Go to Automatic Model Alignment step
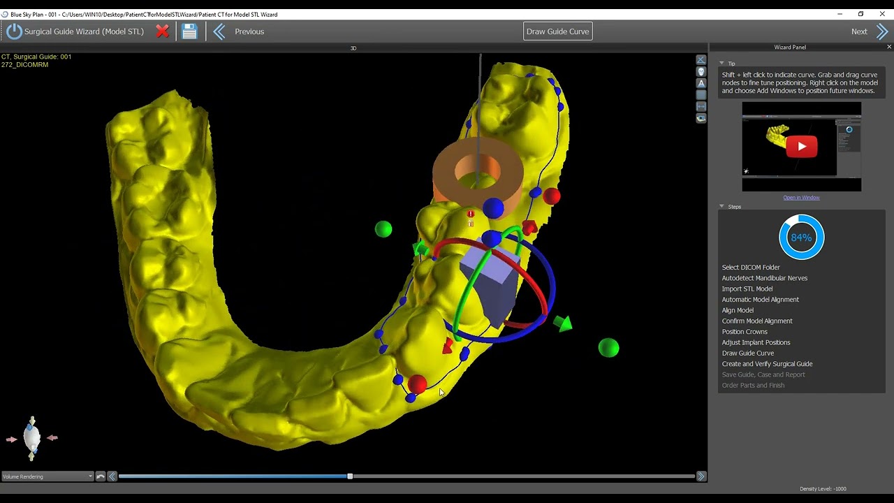The image size is (894, 503). click(761, 300)
